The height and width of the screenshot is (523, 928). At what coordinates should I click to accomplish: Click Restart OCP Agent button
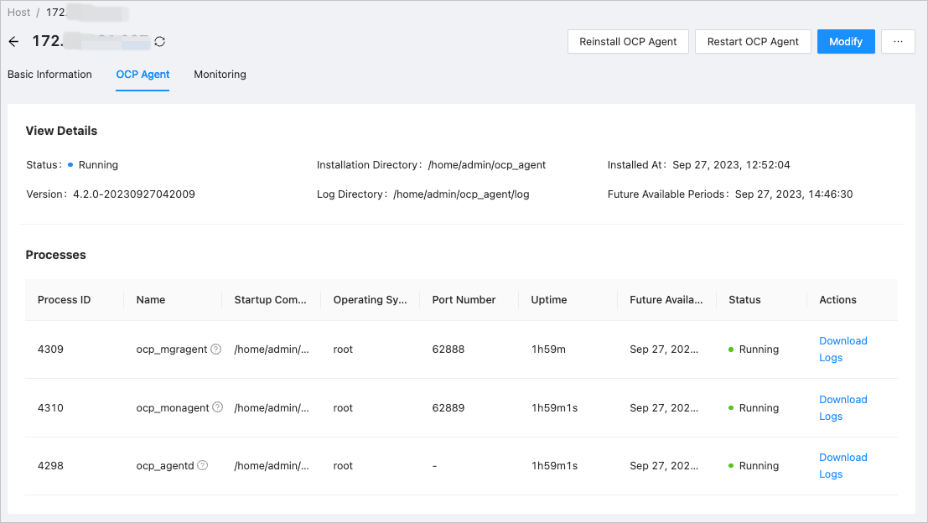[753, 42]
